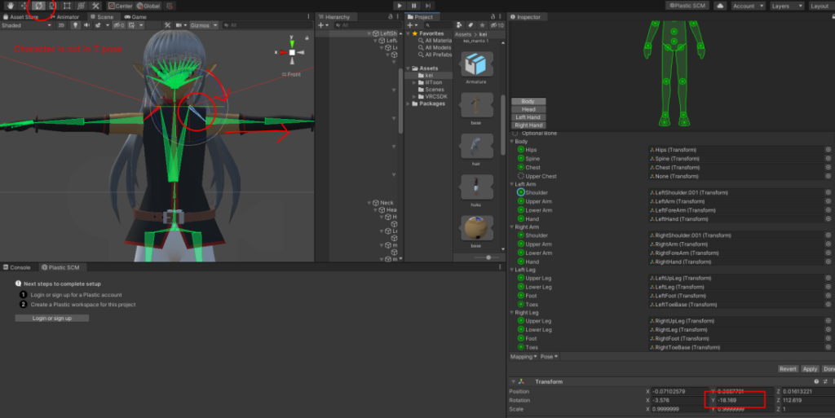The image size is (835, 418).
Task: Search by label icon in Project
Action: [471, 25]
